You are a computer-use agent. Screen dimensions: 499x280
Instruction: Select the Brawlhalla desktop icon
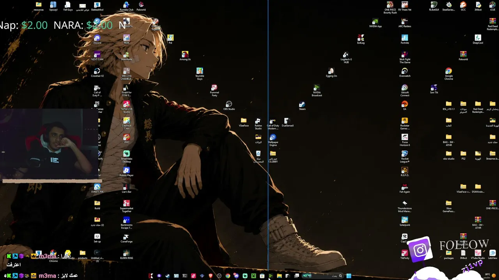(x=126, y=56)
